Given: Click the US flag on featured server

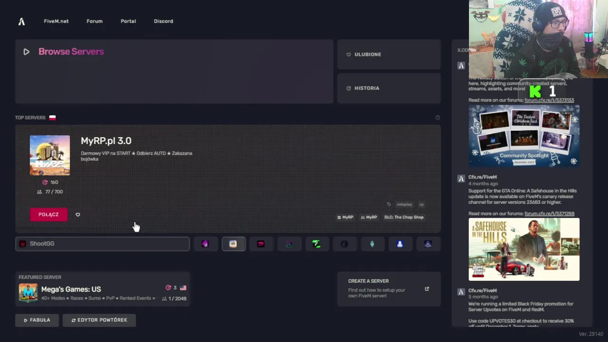Looking at the screenshot, I should coord(183,288).
